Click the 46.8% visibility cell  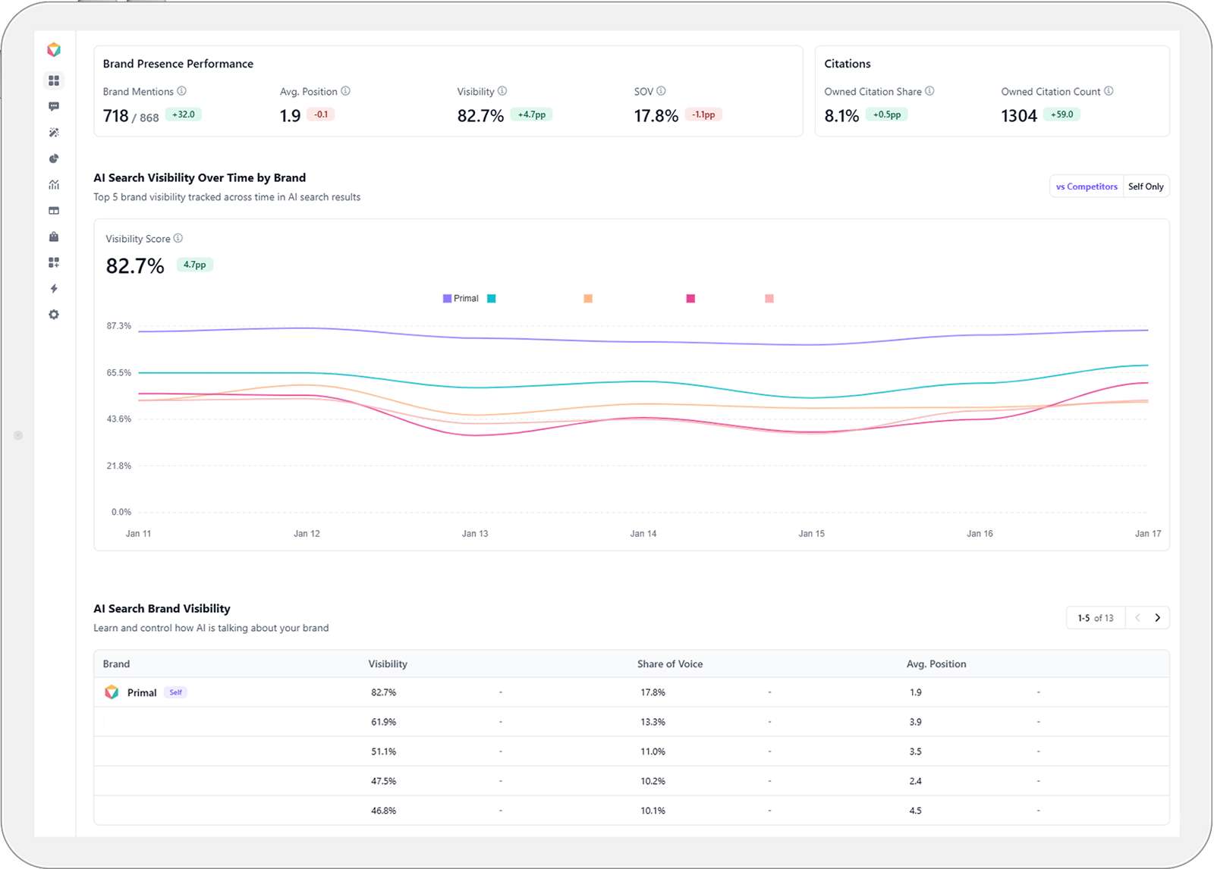coord(384,811)
